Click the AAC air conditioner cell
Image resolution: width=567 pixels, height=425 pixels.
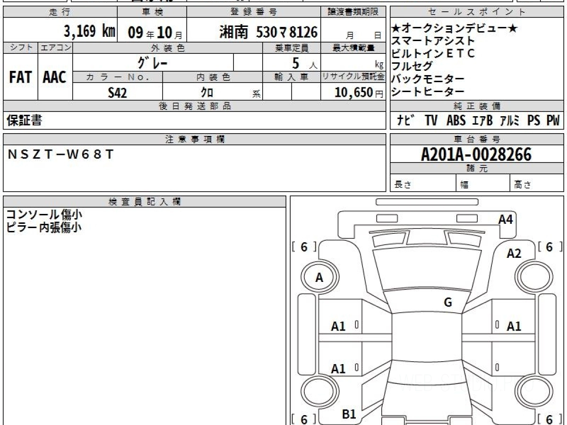(55, 77)
